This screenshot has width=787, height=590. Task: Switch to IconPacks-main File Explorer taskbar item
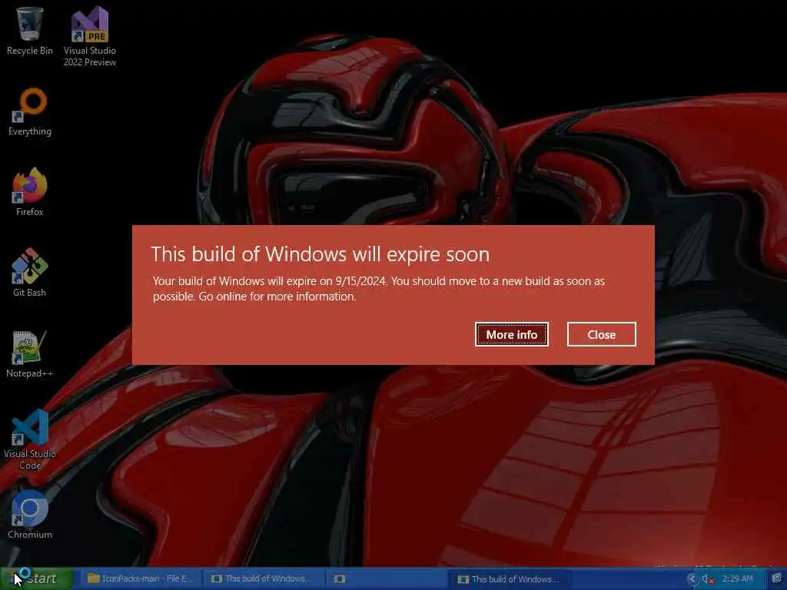(140, 578)
